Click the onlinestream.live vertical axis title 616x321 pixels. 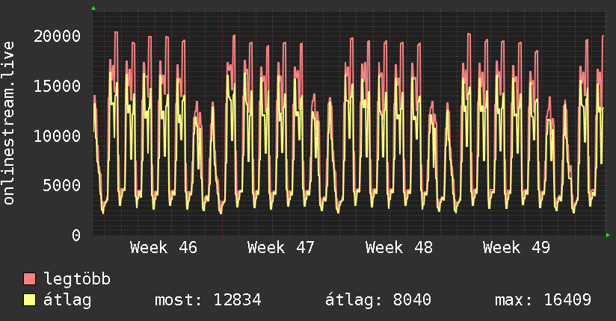click(x=9, y=123)
